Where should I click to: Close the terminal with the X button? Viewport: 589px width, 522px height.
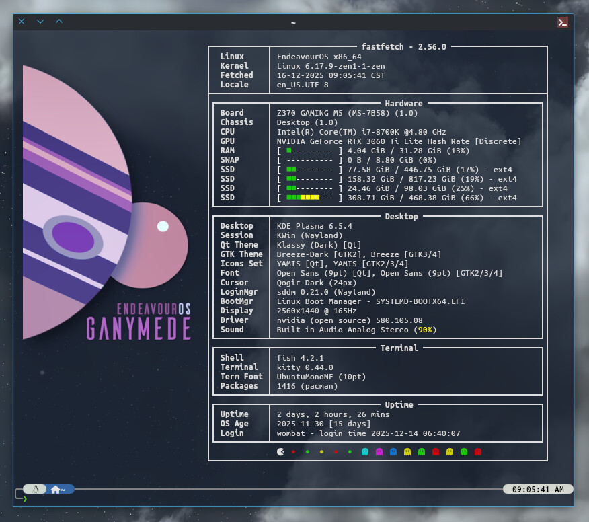point(22,22)
